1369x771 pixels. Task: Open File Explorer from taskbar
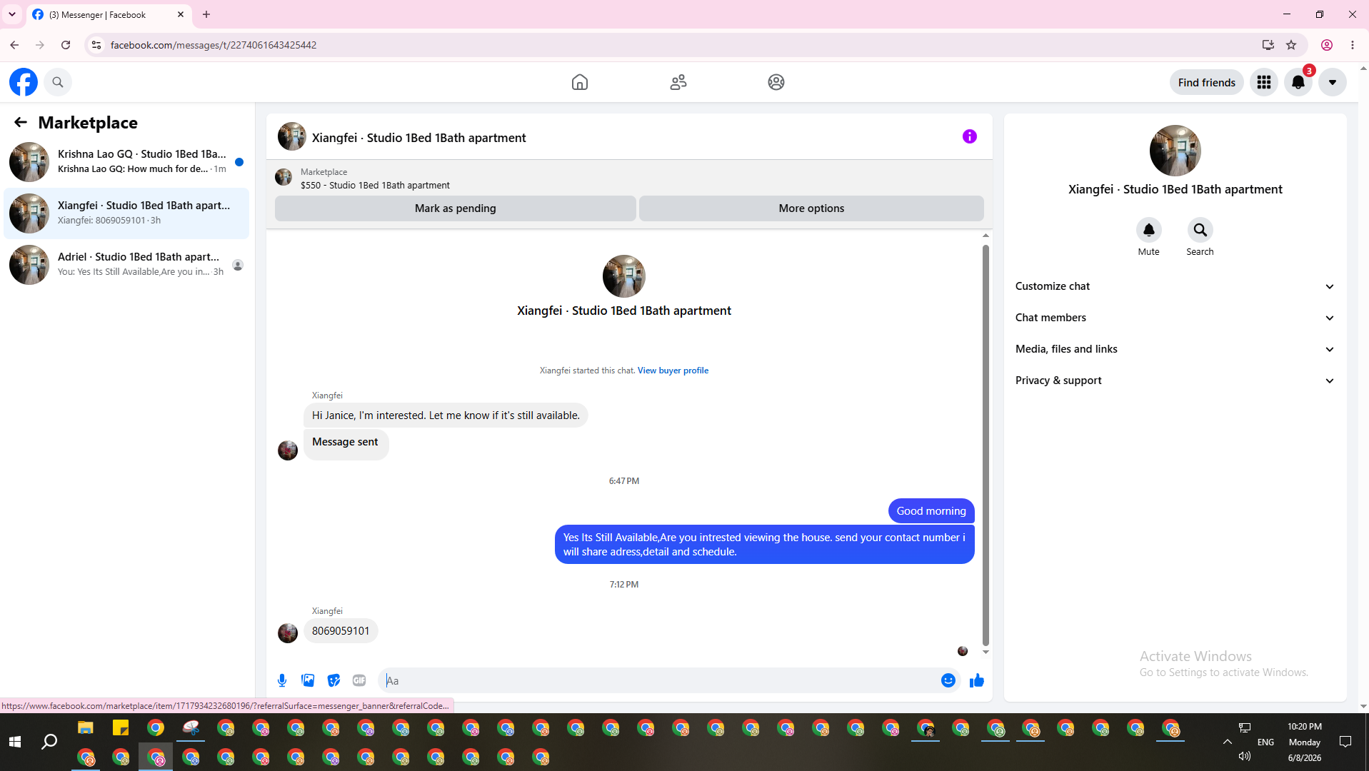point(86,728)
